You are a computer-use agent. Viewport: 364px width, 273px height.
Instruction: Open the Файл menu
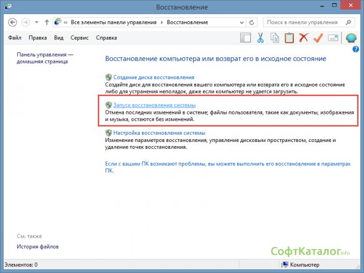pyautogui.click(x=16, y=37)
